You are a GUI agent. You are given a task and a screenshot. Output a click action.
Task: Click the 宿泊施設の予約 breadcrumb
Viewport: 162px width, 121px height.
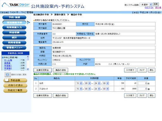pos(41,14)
